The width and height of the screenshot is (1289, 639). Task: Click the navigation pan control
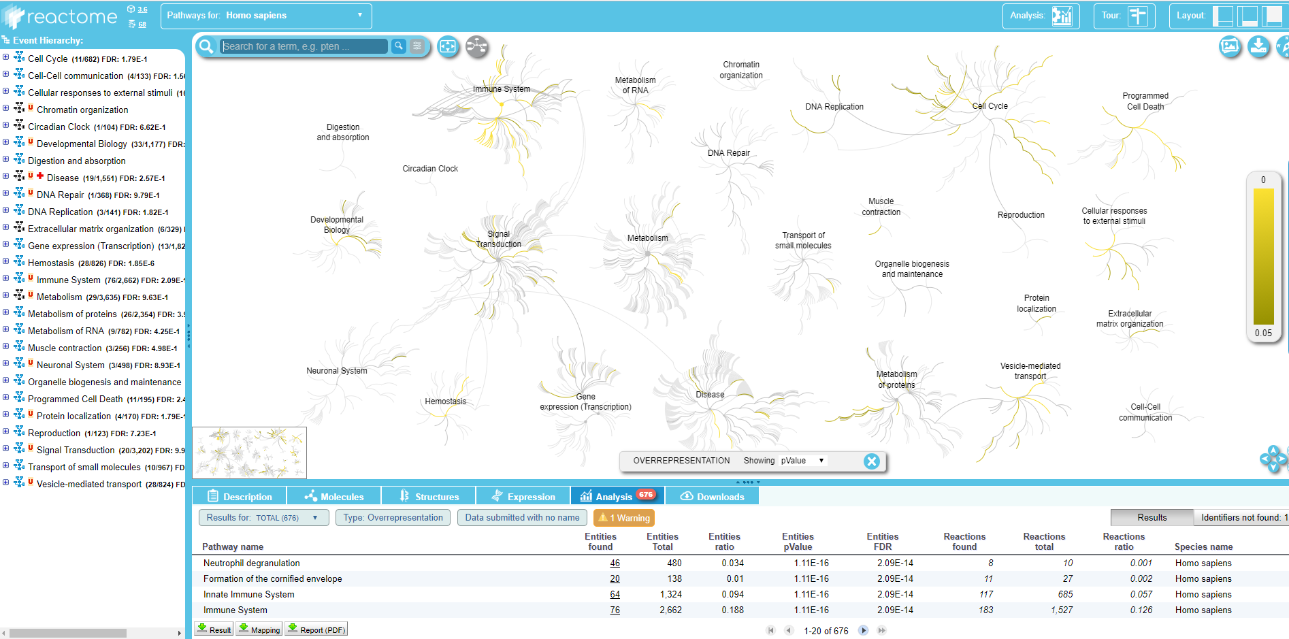tap(1273, 459)
